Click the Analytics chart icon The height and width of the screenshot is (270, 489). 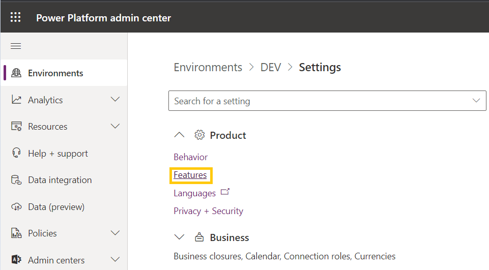(16, 100)
